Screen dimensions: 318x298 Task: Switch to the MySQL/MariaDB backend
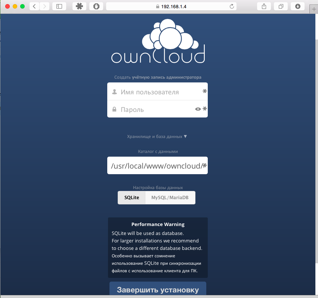coord(170,197)
